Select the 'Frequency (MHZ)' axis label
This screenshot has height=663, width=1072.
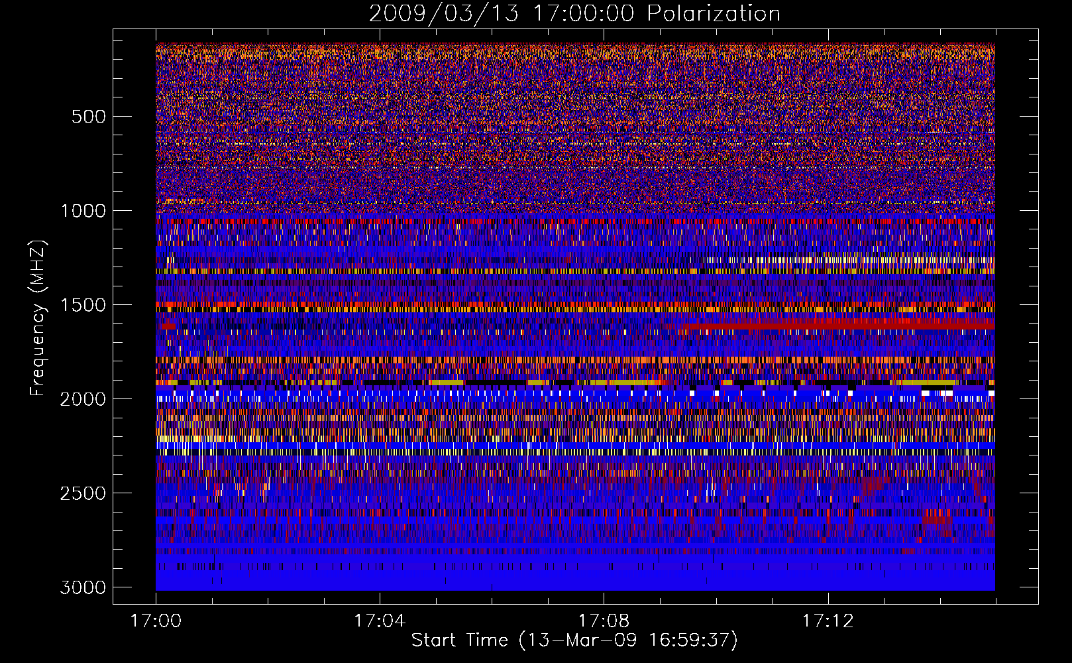pos(38,318)
